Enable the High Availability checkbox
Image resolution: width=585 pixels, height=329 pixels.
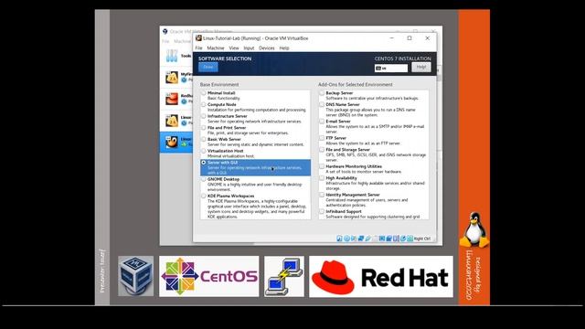(322, 178)
